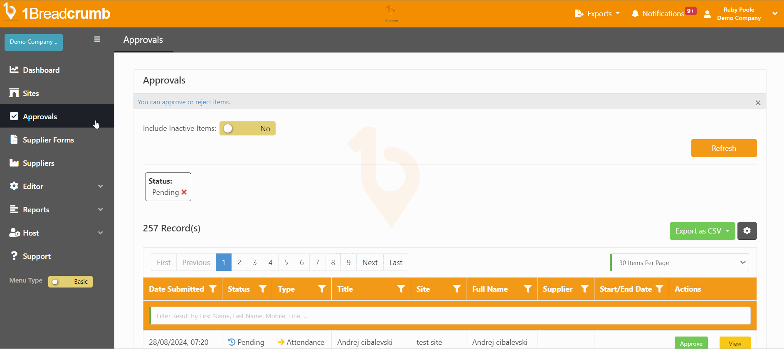Open filter for Full Name column
Viewport: 784px width, 349px height.
click(x=528, y=289)
